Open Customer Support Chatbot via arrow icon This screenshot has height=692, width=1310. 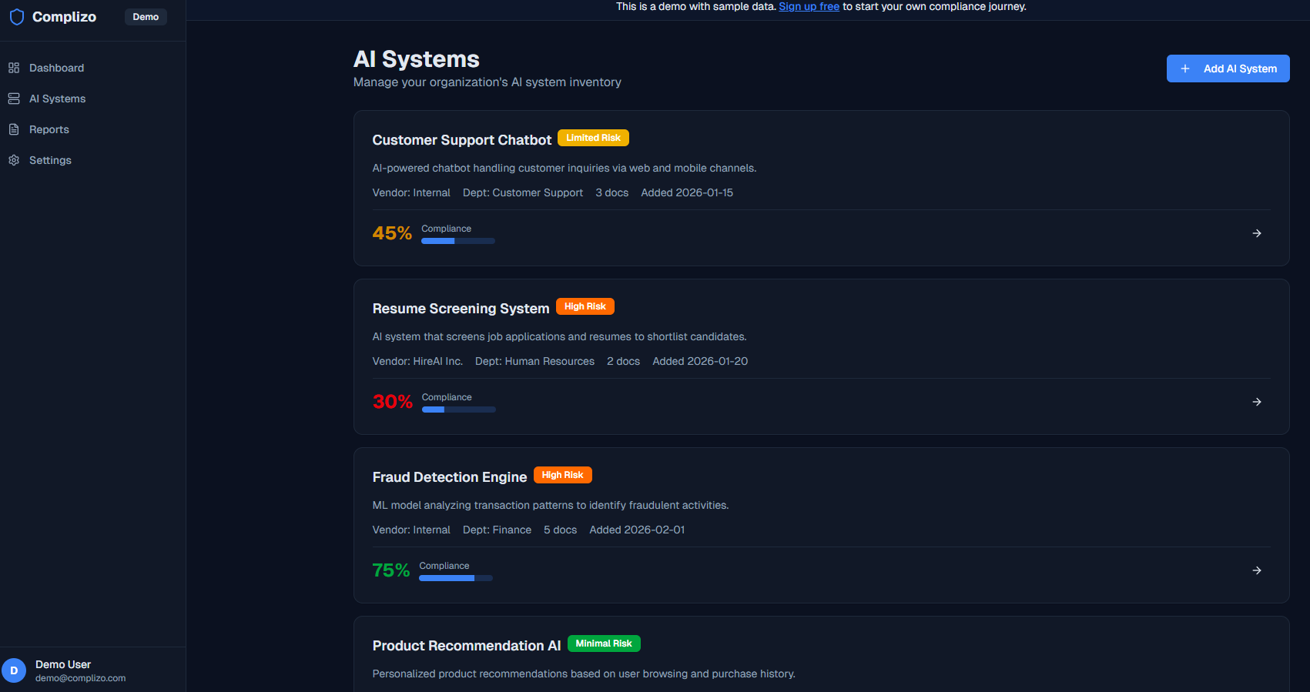click(1257, 233)
